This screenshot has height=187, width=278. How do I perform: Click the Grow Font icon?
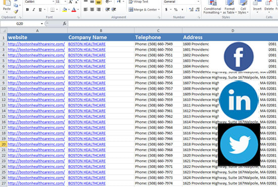click(x=70, y=2)
